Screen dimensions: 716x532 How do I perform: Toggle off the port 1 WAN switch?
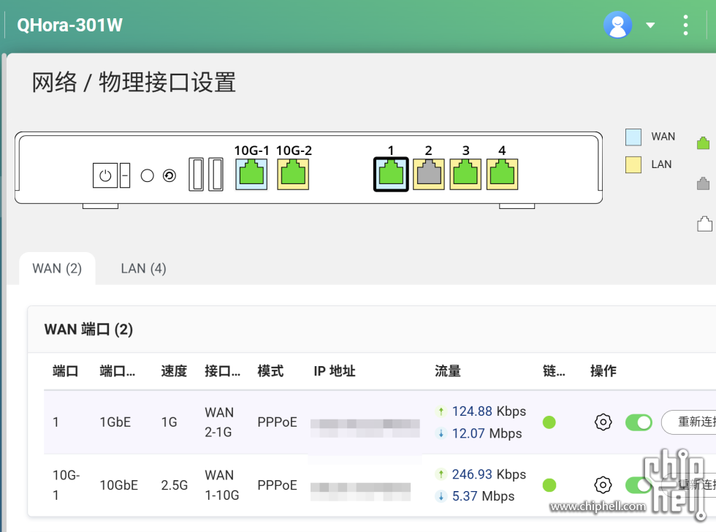coord(639,422)
